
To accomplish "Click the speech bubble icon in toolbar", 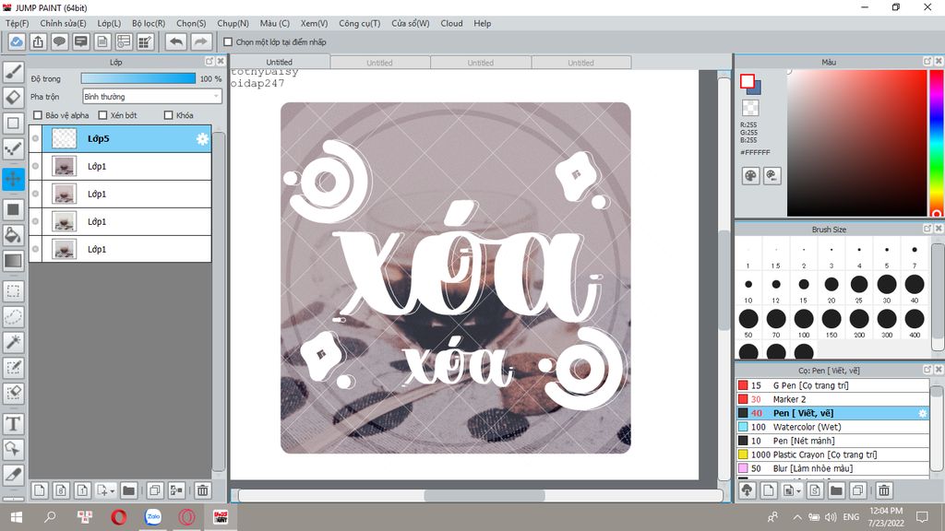I will 59,41.
